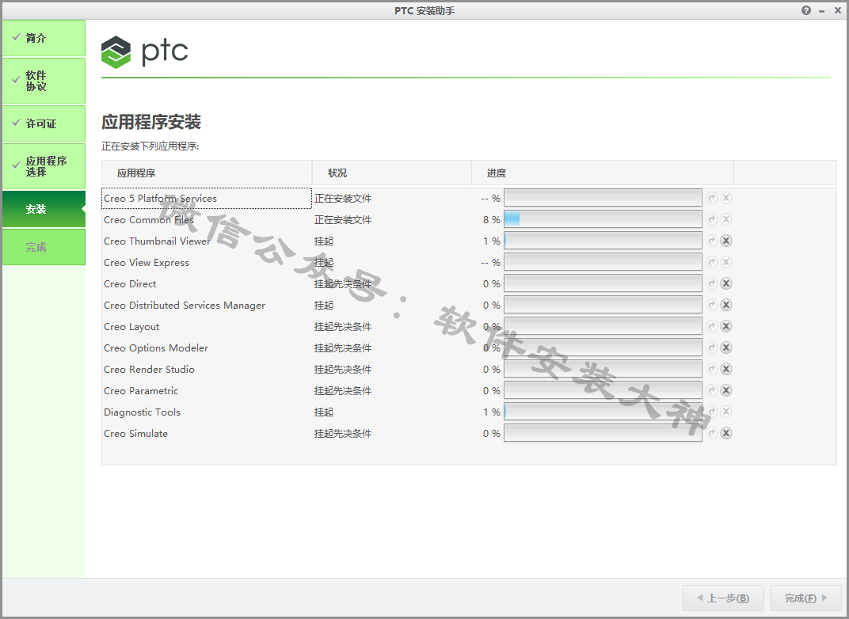Click the 应用程序安装 page heading
Screen dimensions: 849x619
coord(151,122)
